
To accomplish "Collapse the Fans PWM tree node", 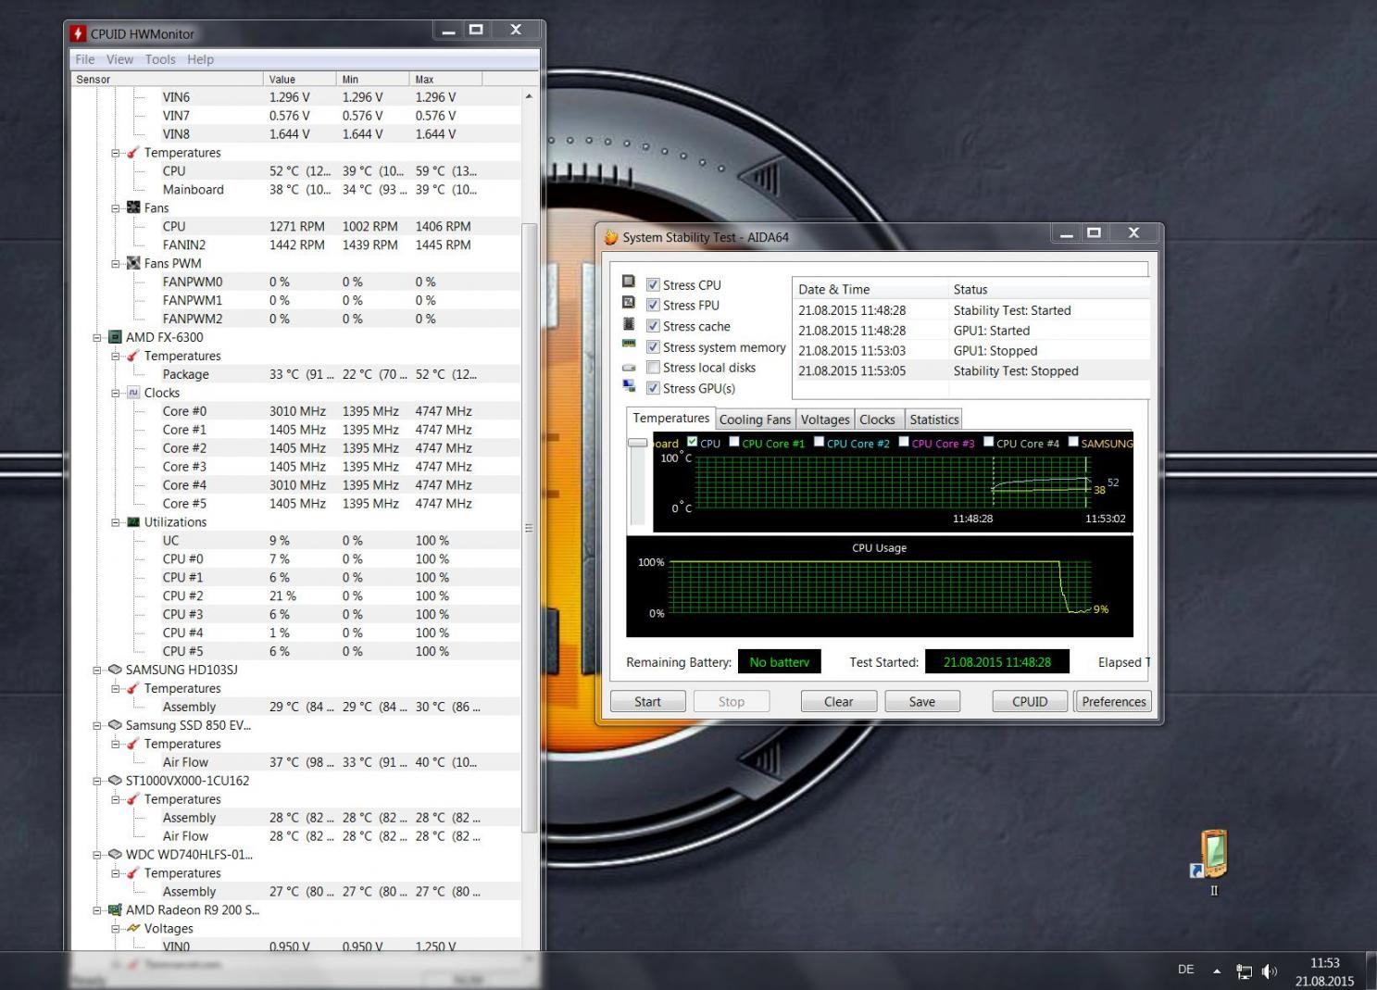I will 116,263.
